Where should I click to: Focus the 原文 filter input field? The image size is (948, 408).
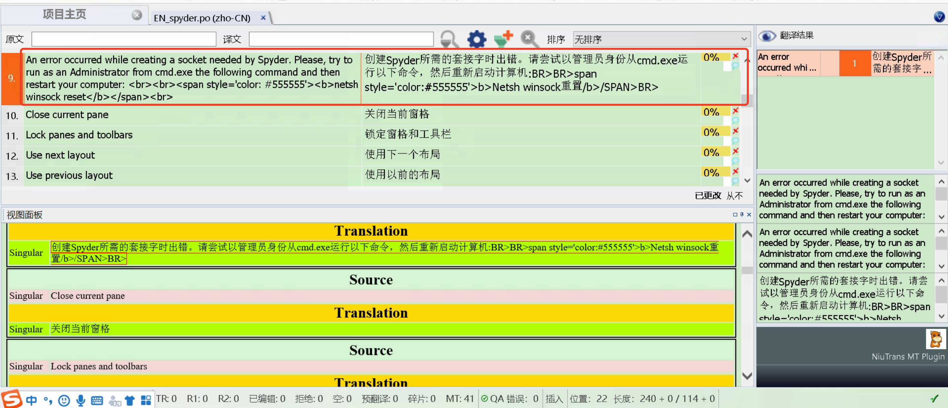tap(124, 39)
